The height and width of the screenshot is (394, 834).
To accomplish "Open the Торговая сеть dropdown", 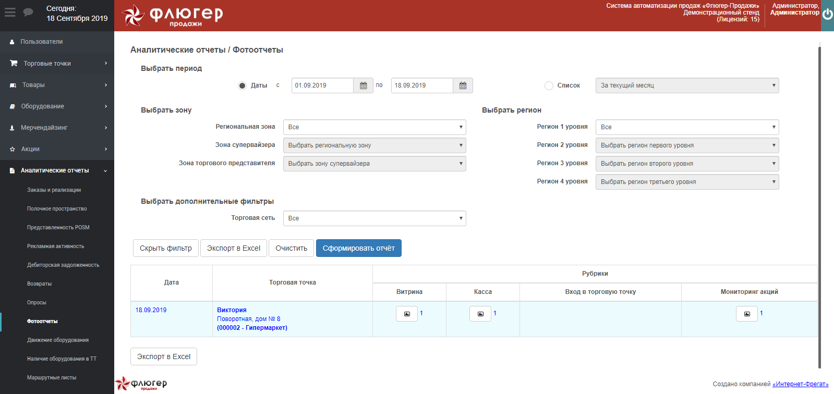I will point(374,218).
